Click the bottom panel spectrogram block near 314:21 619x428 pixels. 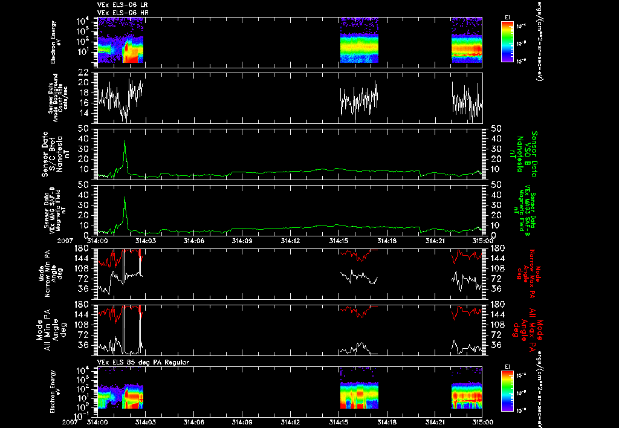pos(467,395)
